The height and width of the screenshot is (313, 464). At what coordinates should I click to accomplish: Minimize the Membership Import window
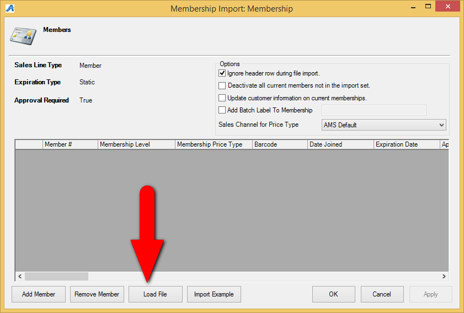point(413,7)
